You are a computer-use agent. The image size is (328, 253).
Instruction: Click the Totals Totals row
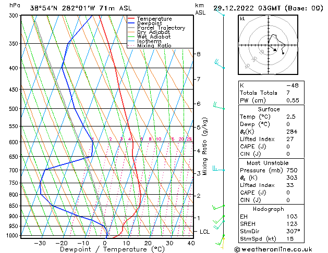click(x=271, y=93)
